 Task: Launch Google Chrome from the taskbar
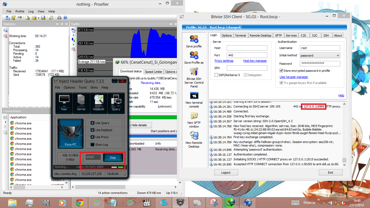coord(79,202)
